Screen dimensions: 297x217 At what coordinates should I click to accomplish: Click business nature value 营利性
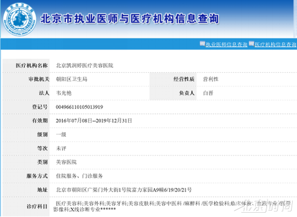pyautogui.click(x=211, y=79)
